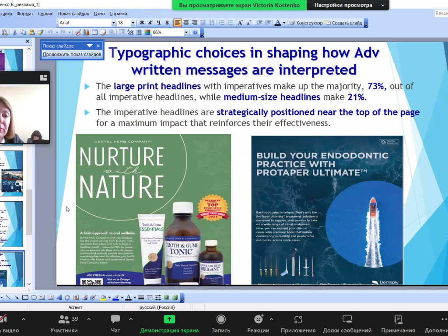The height and width of the screenshot is (336, 448).
Task: Click the Format Painter brush icon
Action: [x=40, y=32]
